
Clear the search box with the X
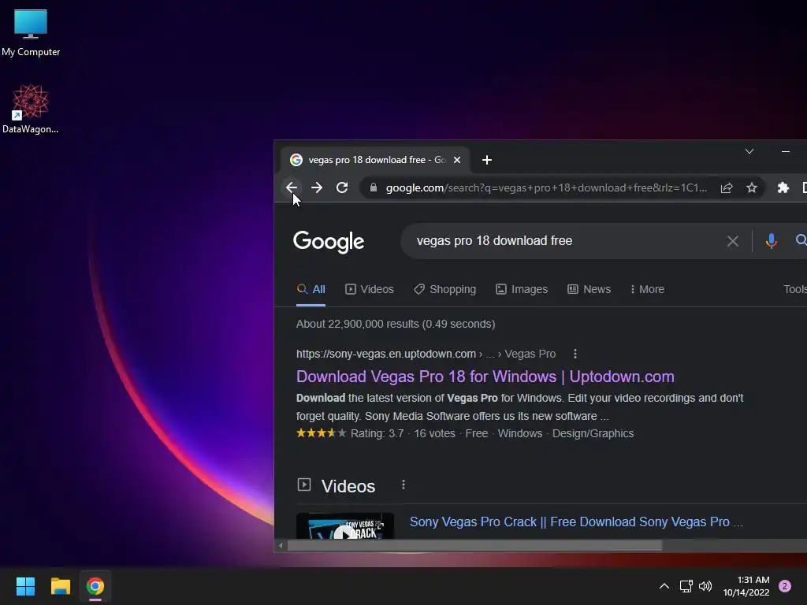pyautogui.click(x=732, y=241)
